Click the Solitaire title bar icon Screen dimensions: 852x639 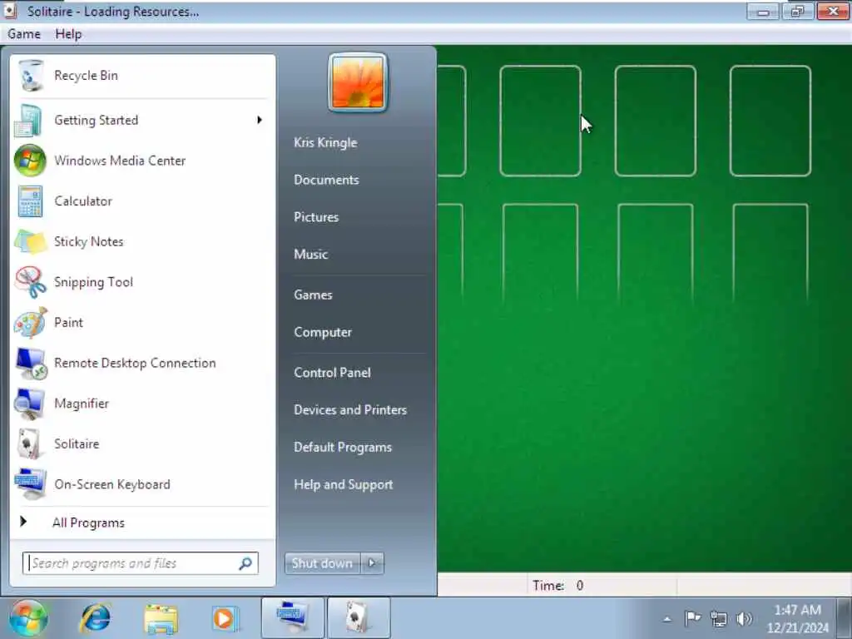click(x=10, y=11)
